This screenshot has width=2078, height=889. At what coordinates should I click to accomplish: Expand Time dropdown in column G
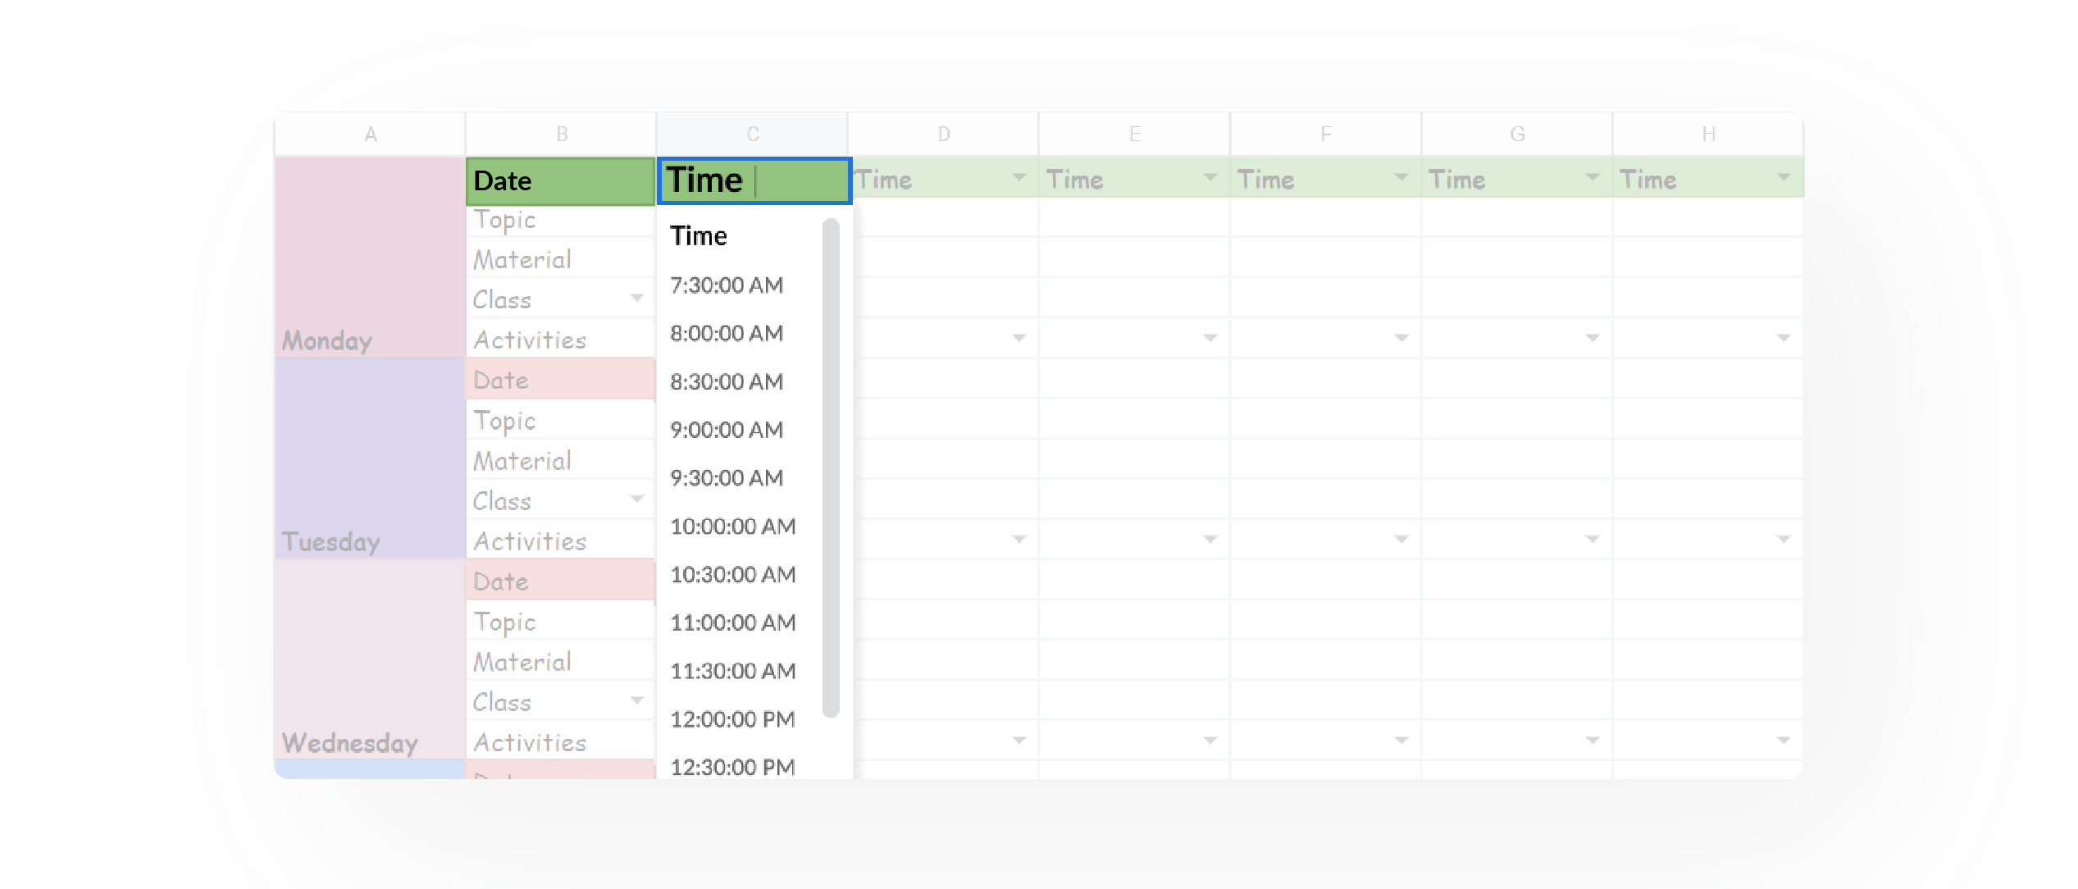tap(1592, 178)
